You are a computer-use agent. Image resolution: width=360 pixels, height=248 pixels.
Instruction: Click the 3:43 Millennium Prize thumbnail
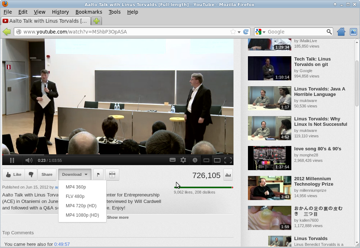pyautogui.click(x=270, y=188)
